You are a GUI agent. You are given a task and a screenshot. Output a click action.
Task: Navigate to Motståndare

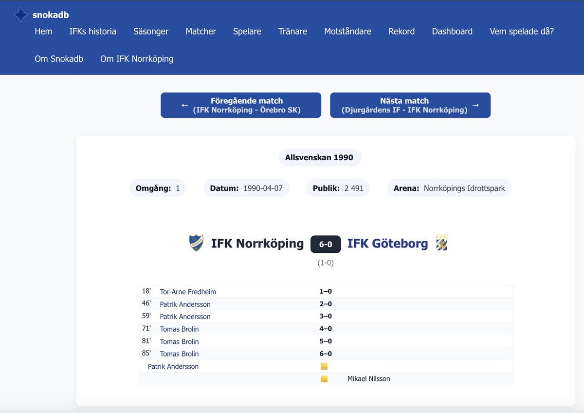pos(347,31)
